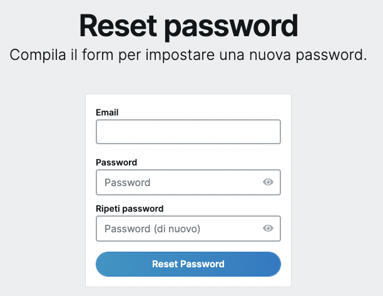The width and height of the screenshot is (383, 296).
Task: Show the Password field contents via eye icon
Action: (x=268, y=182)
